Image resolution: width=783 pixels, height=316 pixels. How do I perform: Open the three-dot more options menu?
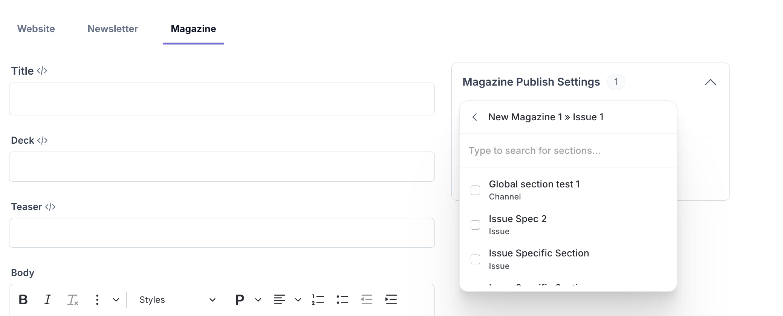point(97,299)
